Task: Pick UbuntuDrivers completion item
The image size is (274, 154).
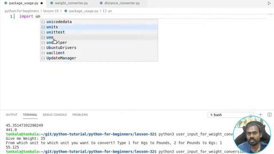Action: point(99,47)
